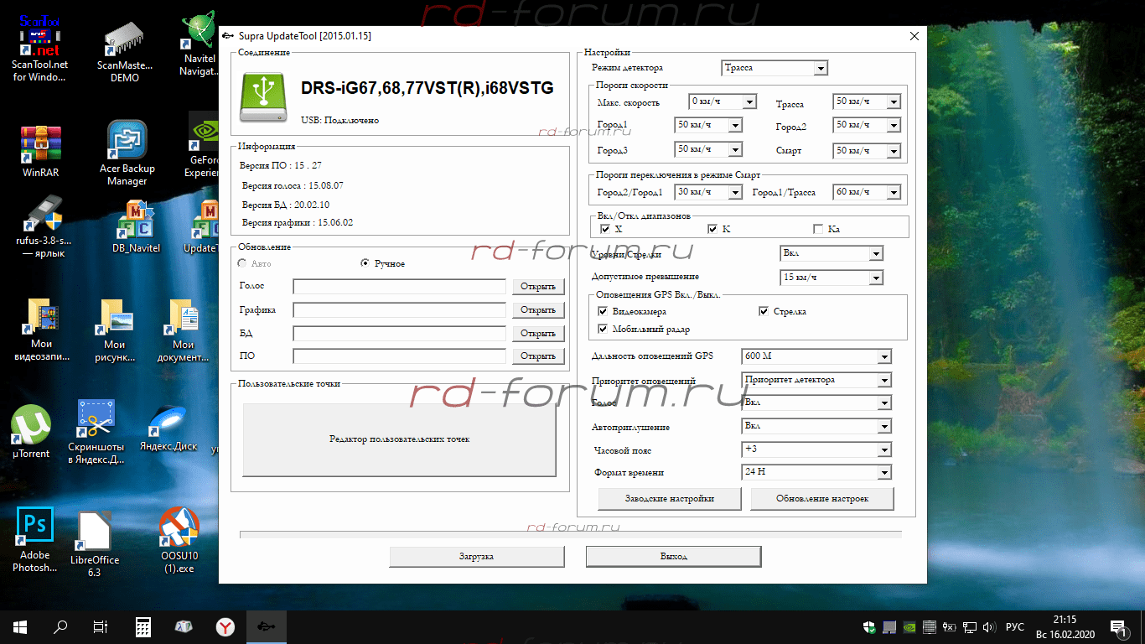This screenshot has width=1145, height=644.
Task: Open ScanTool.net desktop shortcut
Action: tap(39, 37)
